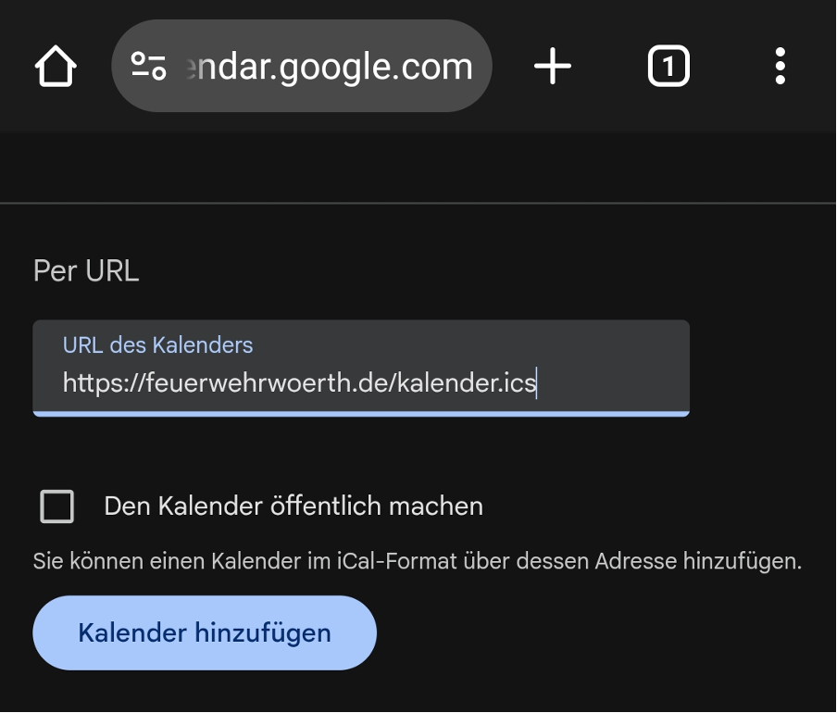The image size is (837, 713).
Task: Show open tabs via tab counter icon
Action: pos(668,66)
